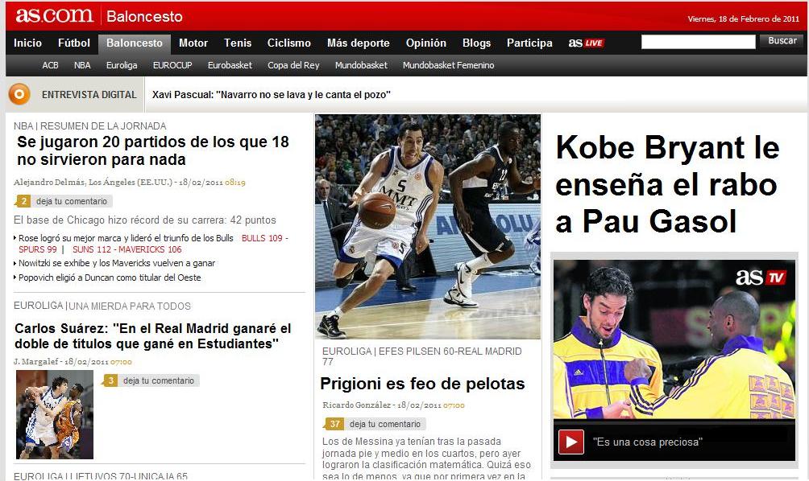Click the Buscar button
The width and height of the screenshot is (809, 481).
point(782,41)
